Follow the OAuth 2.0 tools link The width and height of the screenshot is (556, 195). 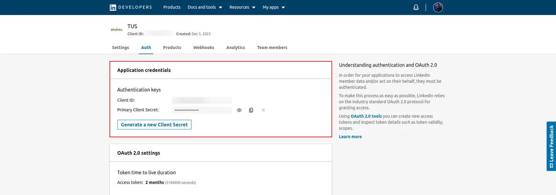[366, 116]
